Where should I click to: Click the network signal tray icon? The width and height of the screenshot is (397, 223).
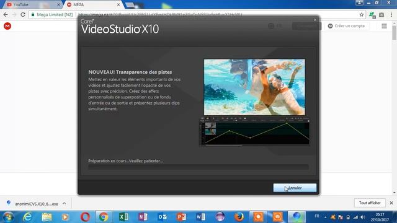[x=355, y=217]
